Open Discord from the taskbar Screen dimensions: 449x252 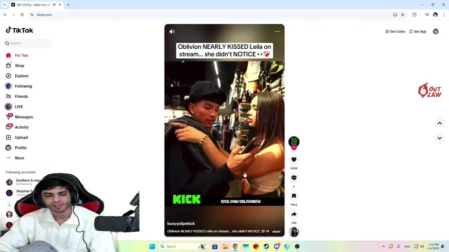point(277,246)
